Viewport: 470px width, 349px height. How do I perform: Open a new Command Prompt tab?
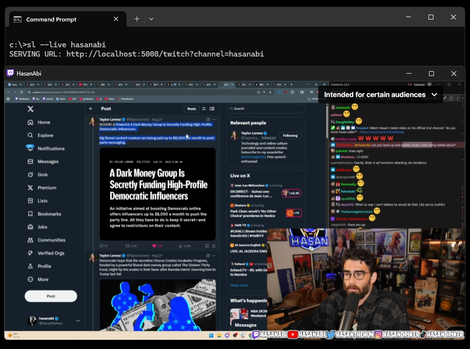click(137, 19)
